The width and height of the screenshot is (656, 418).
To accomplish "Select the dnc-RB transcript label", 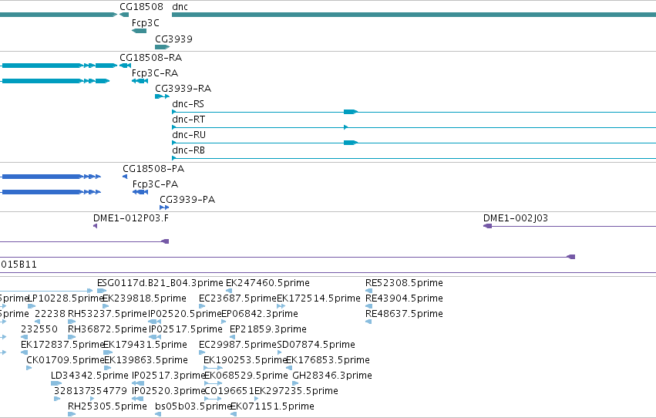I will pyautogui.click(x=189, y=150).
